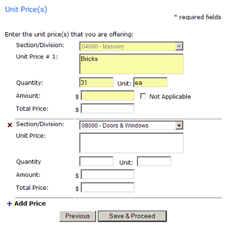Click the Quantity field containing 31
This screenshot has height=228, width=225.
coord(96,82)
